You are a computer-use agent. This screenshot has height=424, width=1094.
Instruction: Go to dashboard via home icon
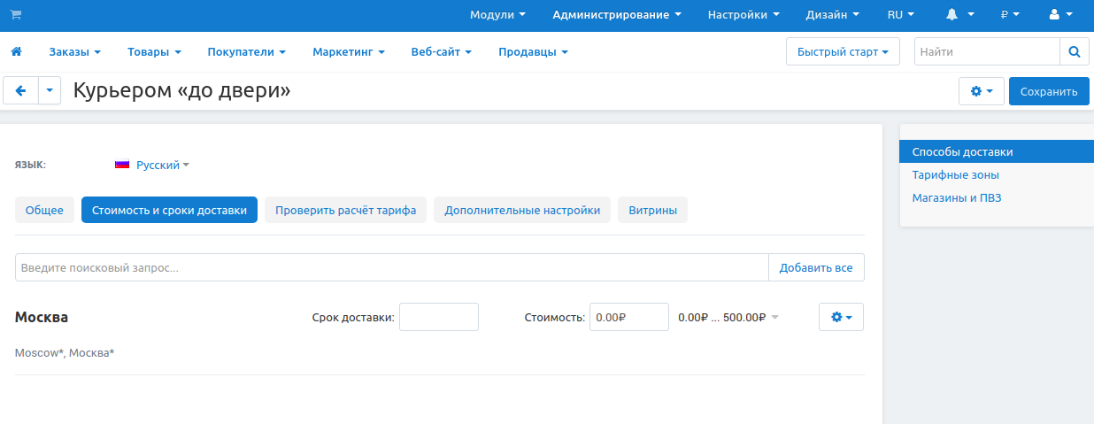(x=16, y=52)
